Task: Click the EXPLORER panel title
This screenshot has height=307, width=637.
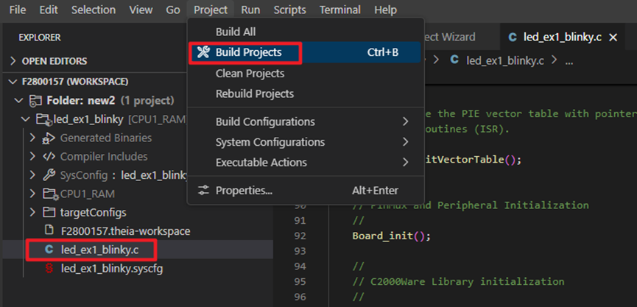Action: [x=40, y=38]
